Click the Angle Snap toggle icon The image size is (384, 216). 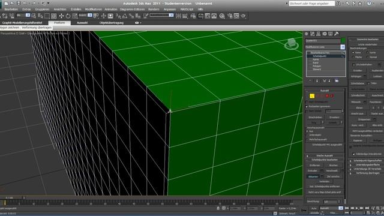125,16
